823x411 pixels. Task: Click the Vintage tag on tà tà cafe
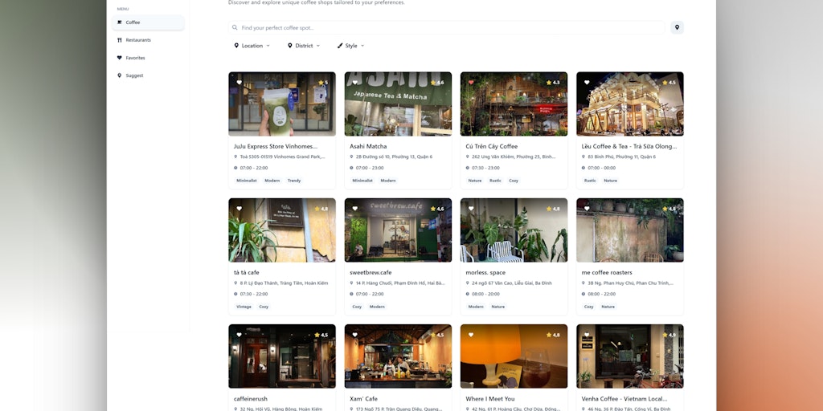pos(244,307)
